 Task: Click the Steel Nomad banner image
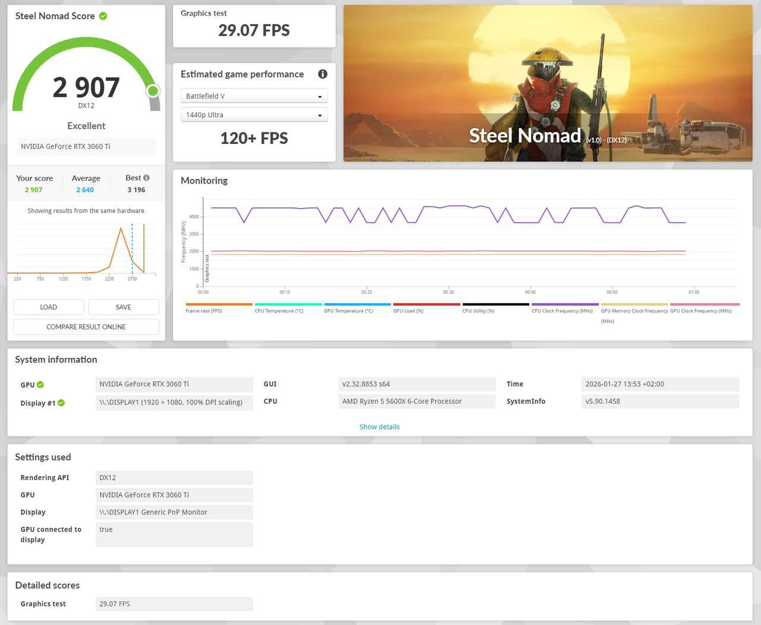click(x=547, y=83)
